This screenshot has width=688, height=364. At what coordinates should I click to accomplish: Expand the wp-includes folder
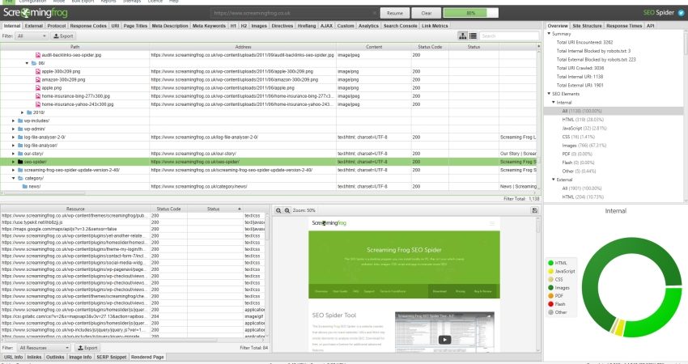pos(14,121)
